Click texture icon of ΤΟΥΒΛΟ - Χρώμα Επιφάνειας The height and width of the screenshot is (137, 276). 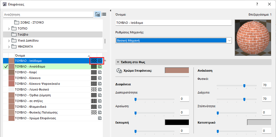pos(100,118)
